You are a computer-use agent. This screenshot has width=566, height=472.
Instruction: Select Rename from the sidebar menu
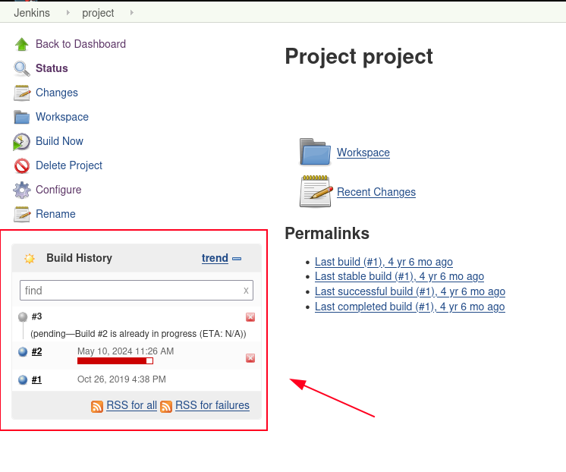pyautogui.click(x=55, y=214)
